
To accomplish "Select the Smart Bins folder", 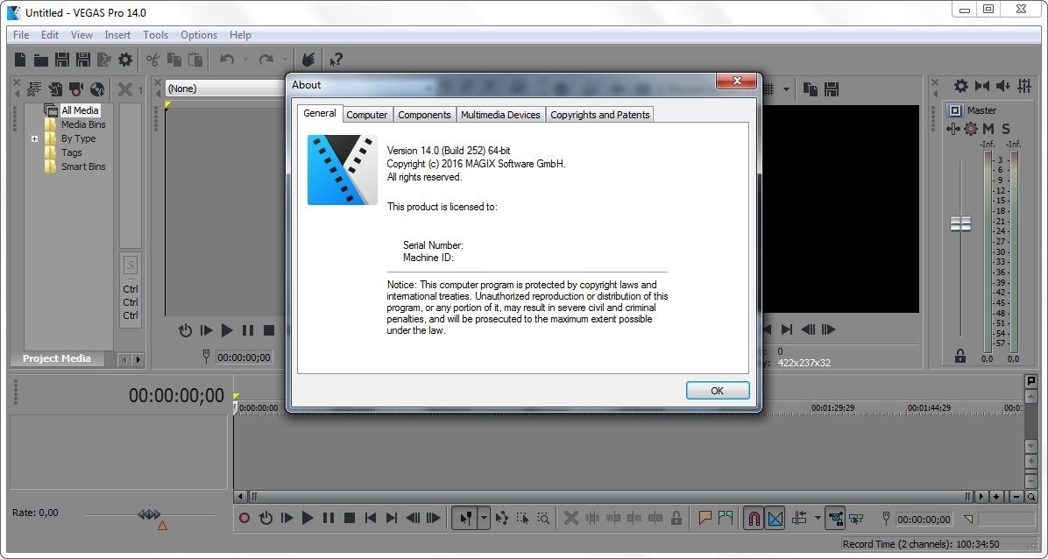I will [83, 166].
